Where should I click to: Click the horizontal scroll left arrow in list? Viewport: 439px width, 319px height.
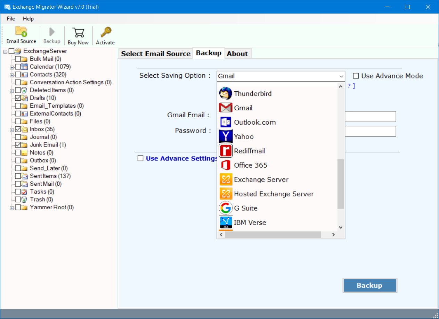220,235
